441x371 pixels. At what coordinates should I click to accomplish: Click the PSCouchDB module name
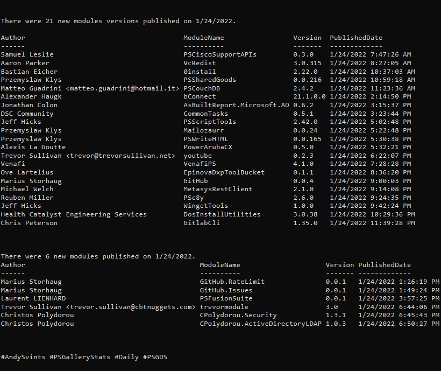(202, 88)
